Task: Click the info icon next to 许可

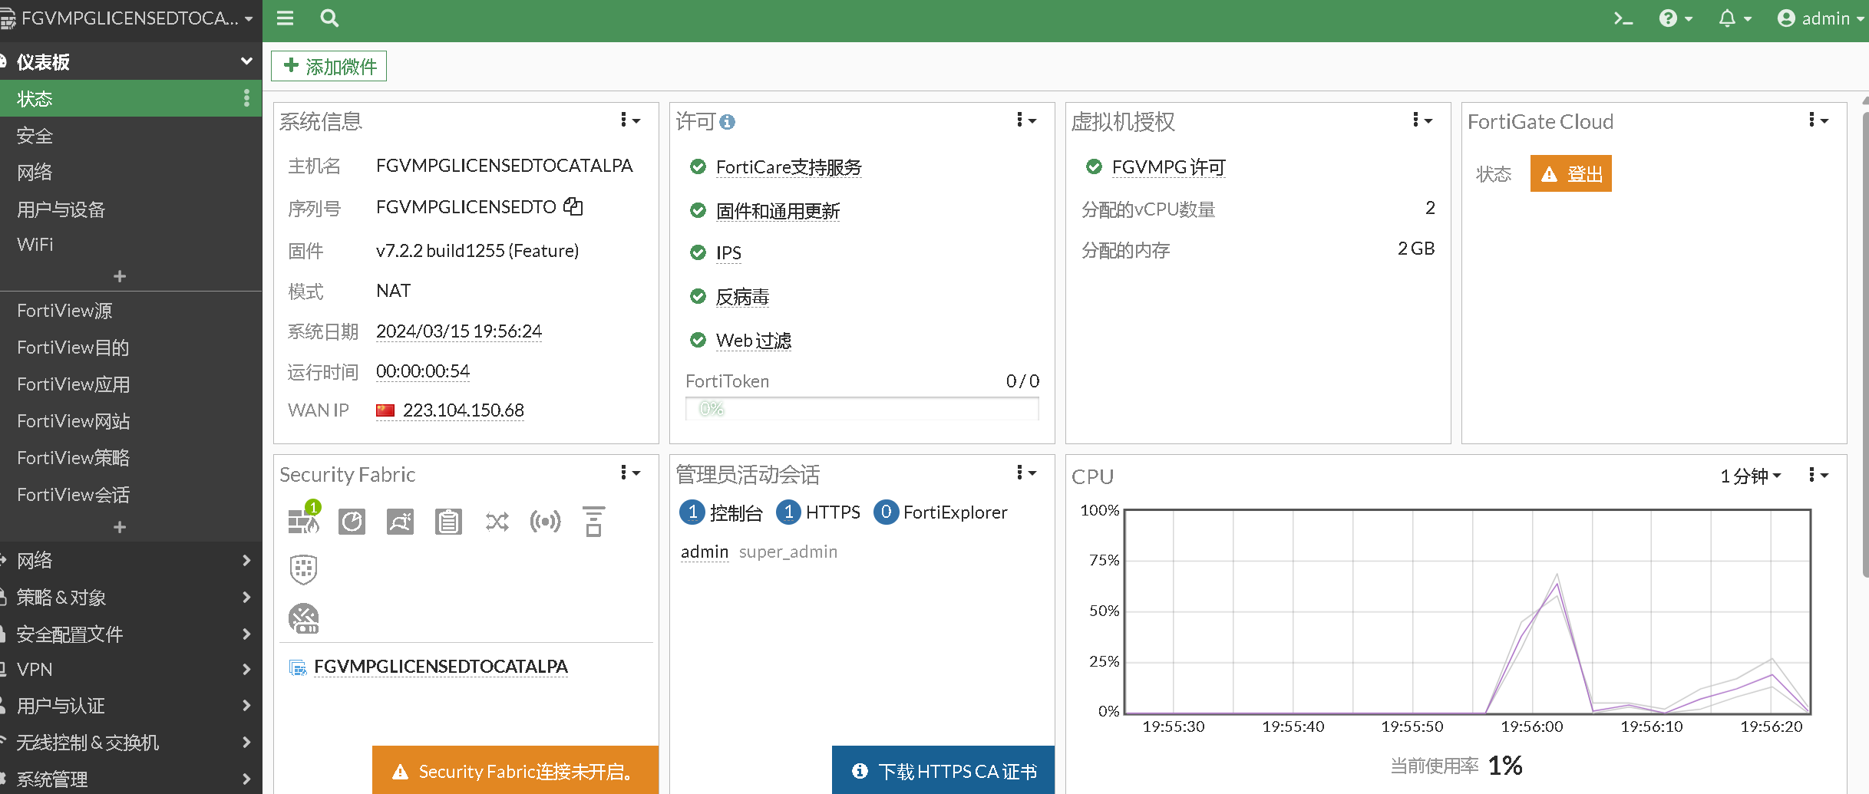Action: 728,122
